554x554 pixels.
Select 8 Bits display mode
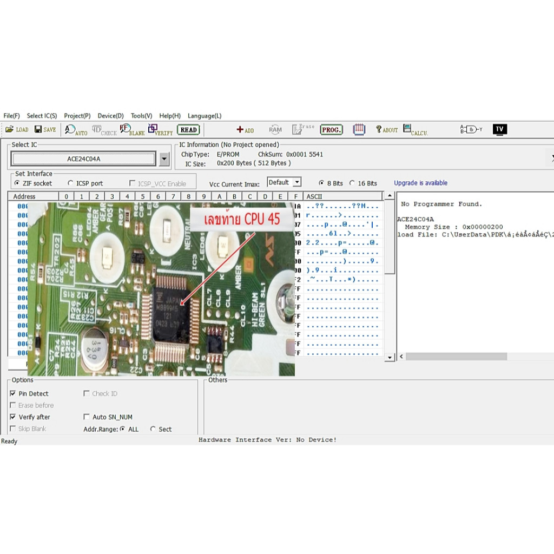[321, 183]
